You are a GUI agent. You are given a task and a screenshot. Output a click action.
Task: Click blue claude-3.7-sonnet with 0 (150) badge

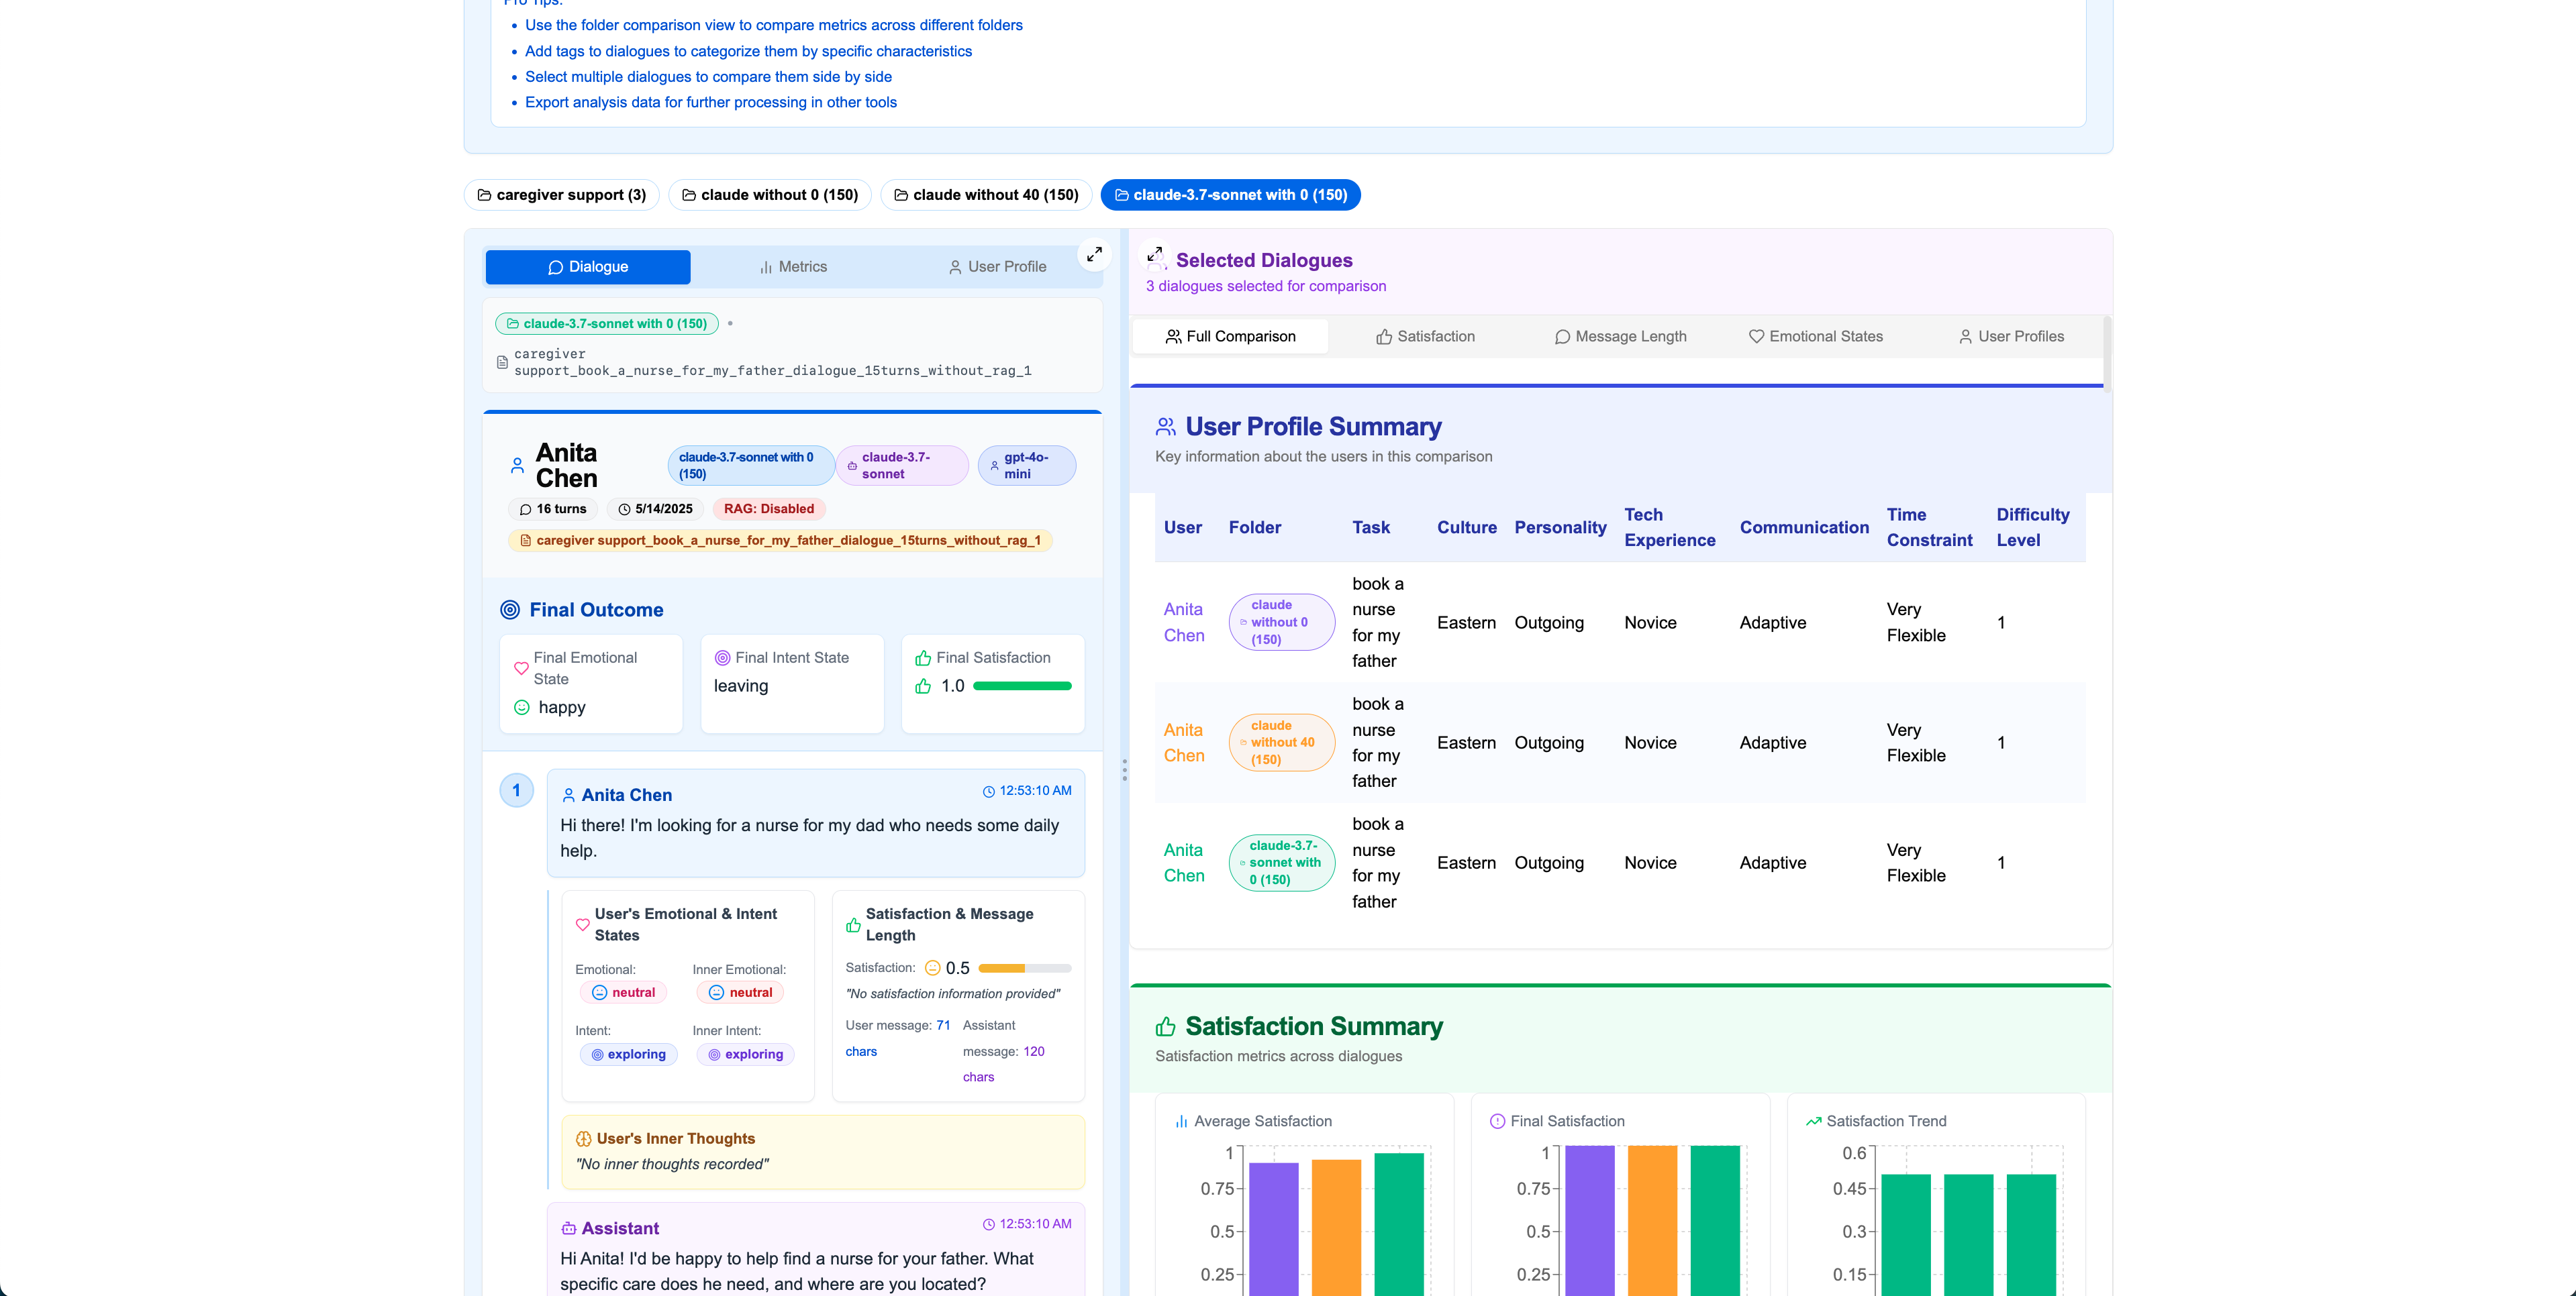coord(750,466)
